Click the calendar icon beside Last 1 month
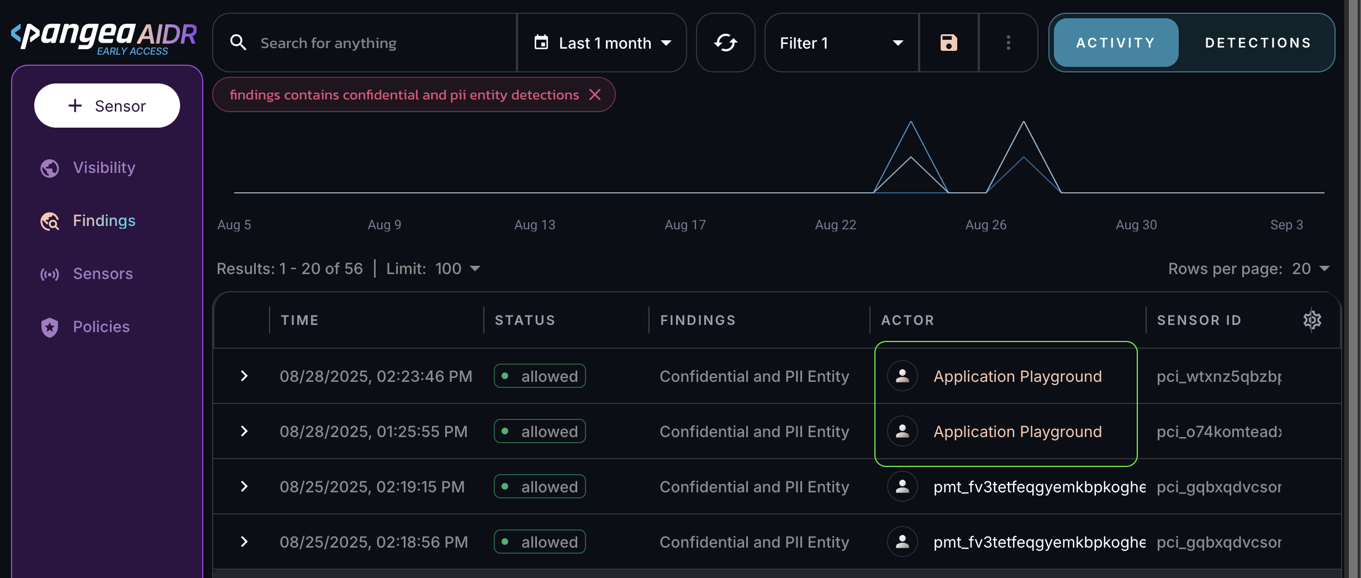The width and height of the screenshot is (1361, 578). point(541,43)
